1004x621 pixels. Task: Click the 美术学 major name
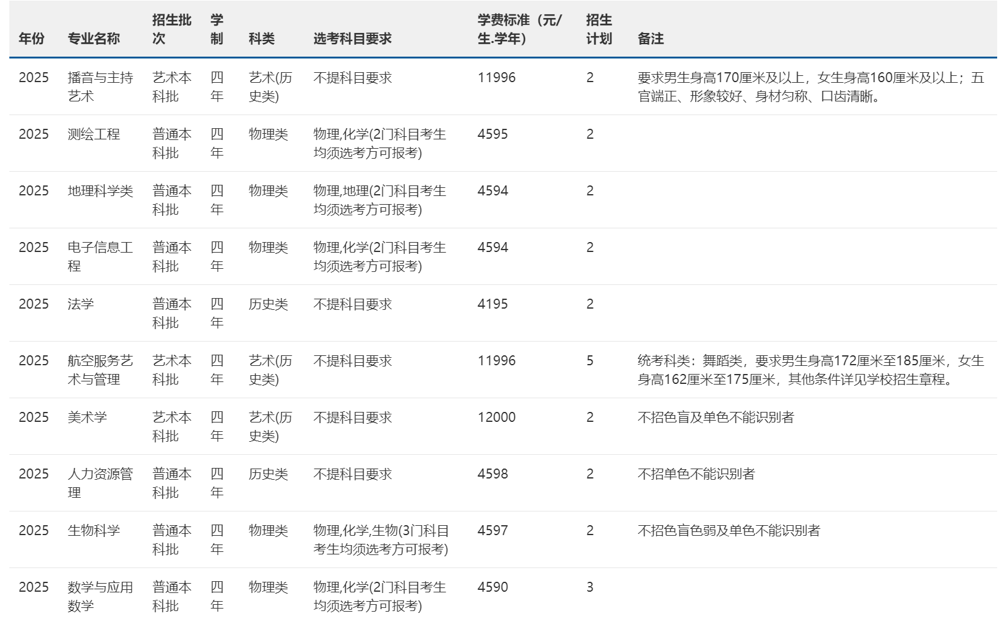click(x=87, y=418)
